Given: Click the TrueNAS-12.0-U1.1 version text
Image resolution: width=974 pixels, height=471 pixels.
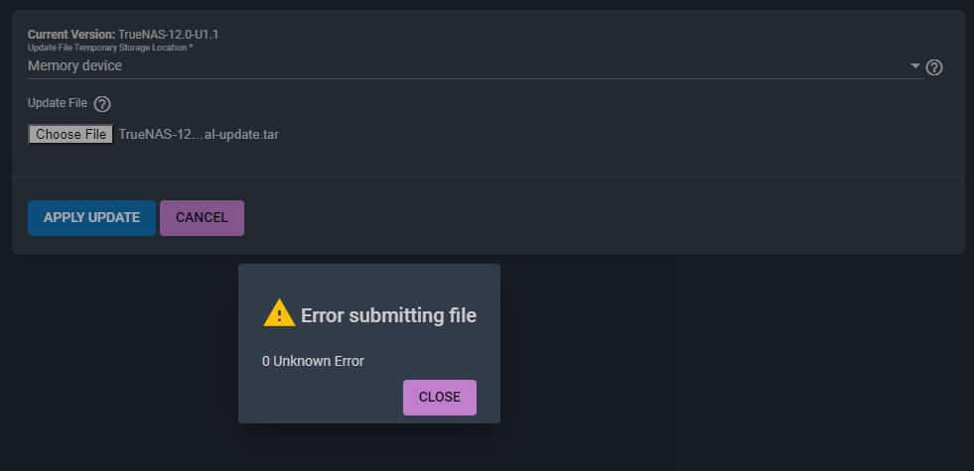Looking at the screenshot, I should pos(168,35).
